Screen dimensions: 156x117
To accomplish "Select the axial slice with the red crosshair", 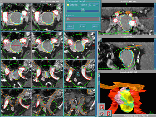I will pos(16,46).
